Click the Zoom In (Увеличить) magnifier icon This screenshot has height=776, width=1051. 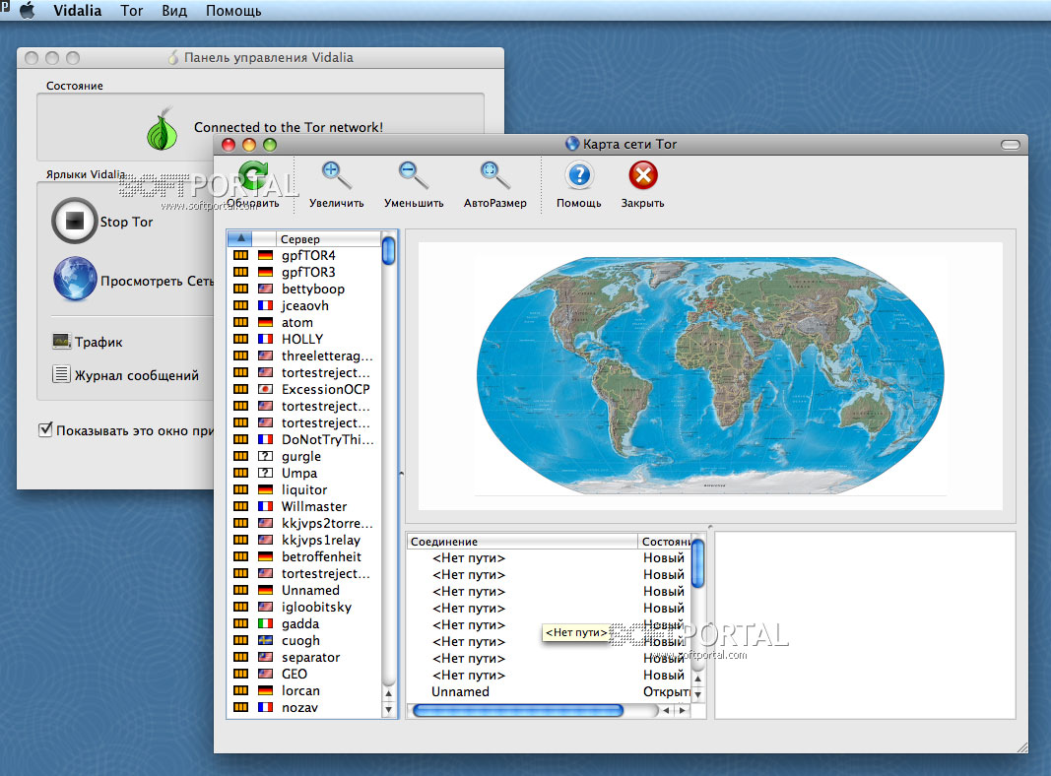(x=336, y=176)
